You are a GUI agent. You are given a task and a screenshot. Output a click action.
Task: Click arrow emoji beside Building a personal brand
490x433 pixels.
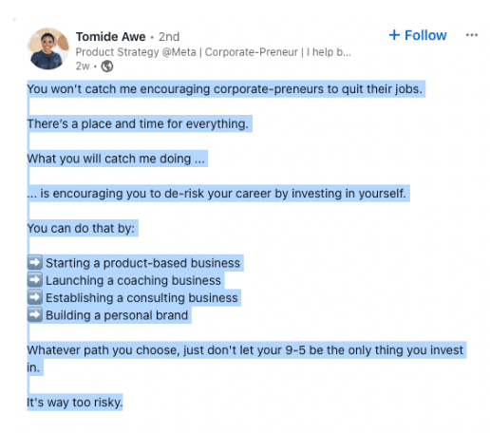[x=35, y=314]
